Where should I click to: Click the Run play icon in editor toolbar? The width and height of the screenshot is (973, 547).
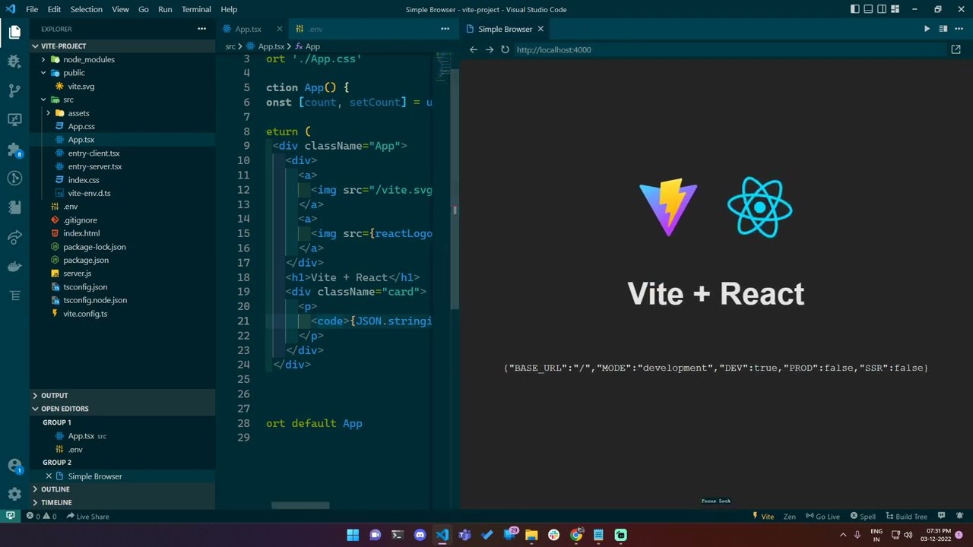(x=927, y=29)
